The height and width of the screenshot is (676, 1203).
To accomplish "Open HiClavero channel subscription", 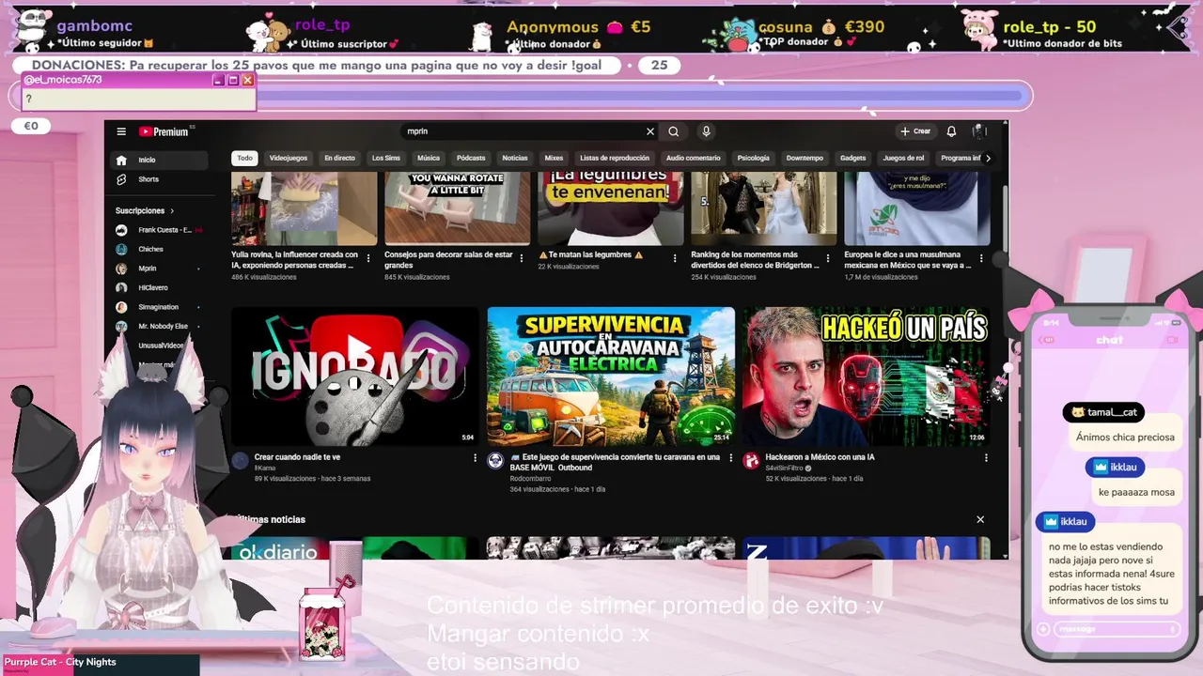I will pos(158,287).
